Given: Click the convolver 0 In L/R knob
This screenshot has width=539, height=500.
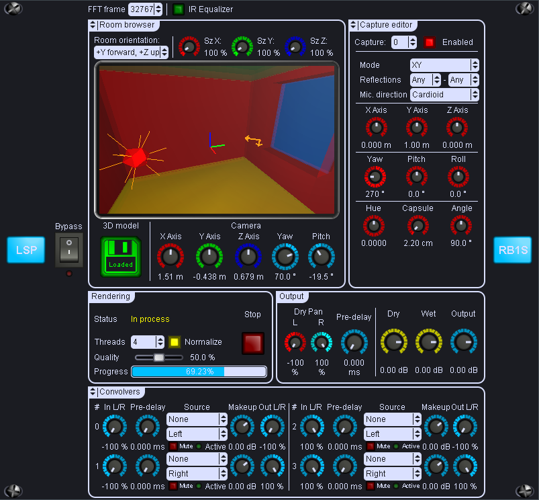Looking at the screenshot, I should coord(115,427).
